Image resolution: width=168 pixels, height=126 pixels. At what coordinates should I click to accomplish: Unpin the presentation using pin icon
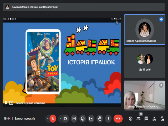(6, 103)
